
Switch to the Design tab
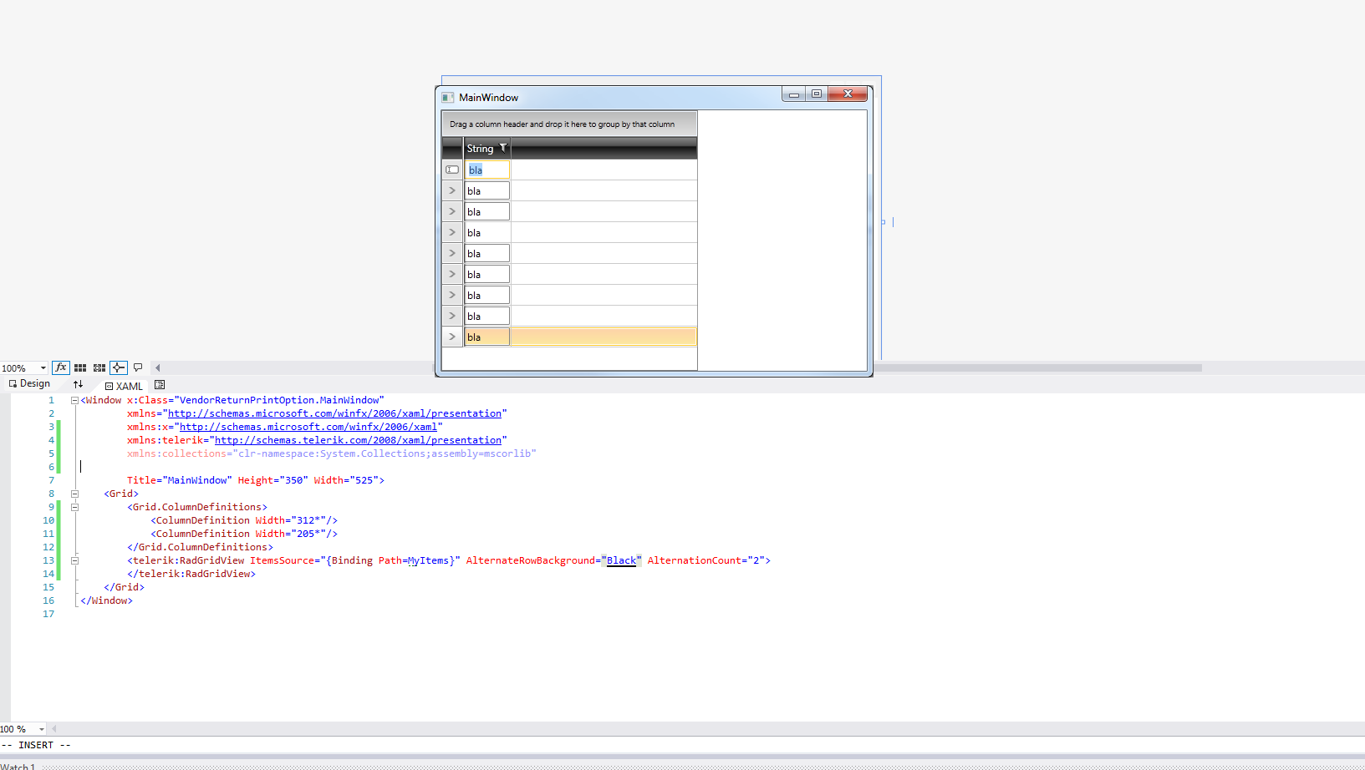(x=29, y=384)
